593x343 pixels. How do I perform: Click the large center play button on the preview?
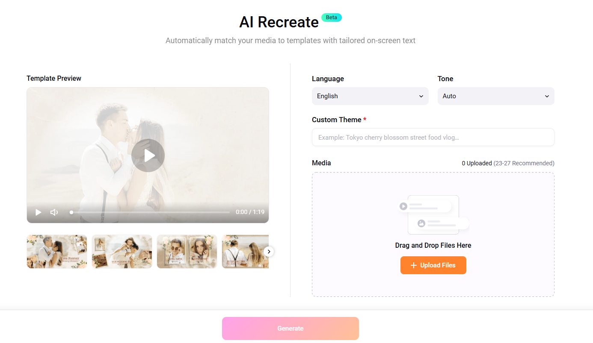(148, 155)
